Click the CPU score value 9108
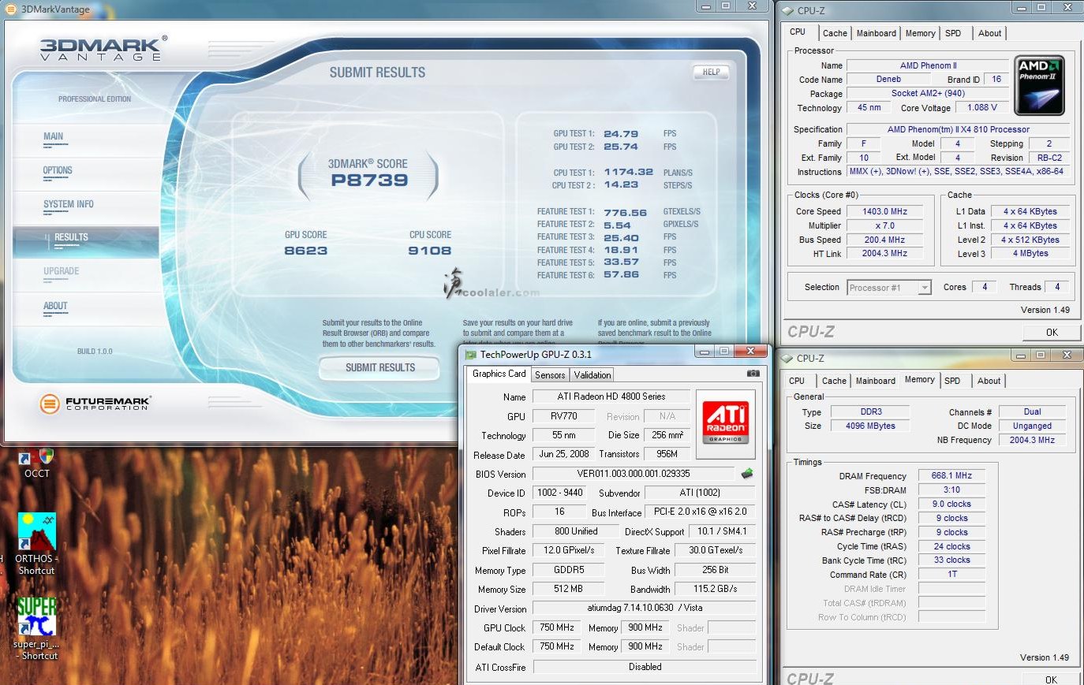Screen dimensions: 1084x685 pos(430,251)
